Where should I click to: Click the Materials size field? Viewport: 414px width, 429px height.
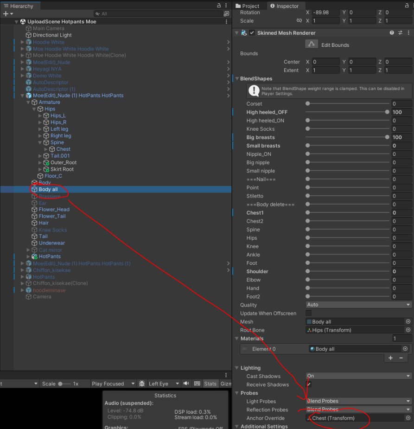point(401,339)
